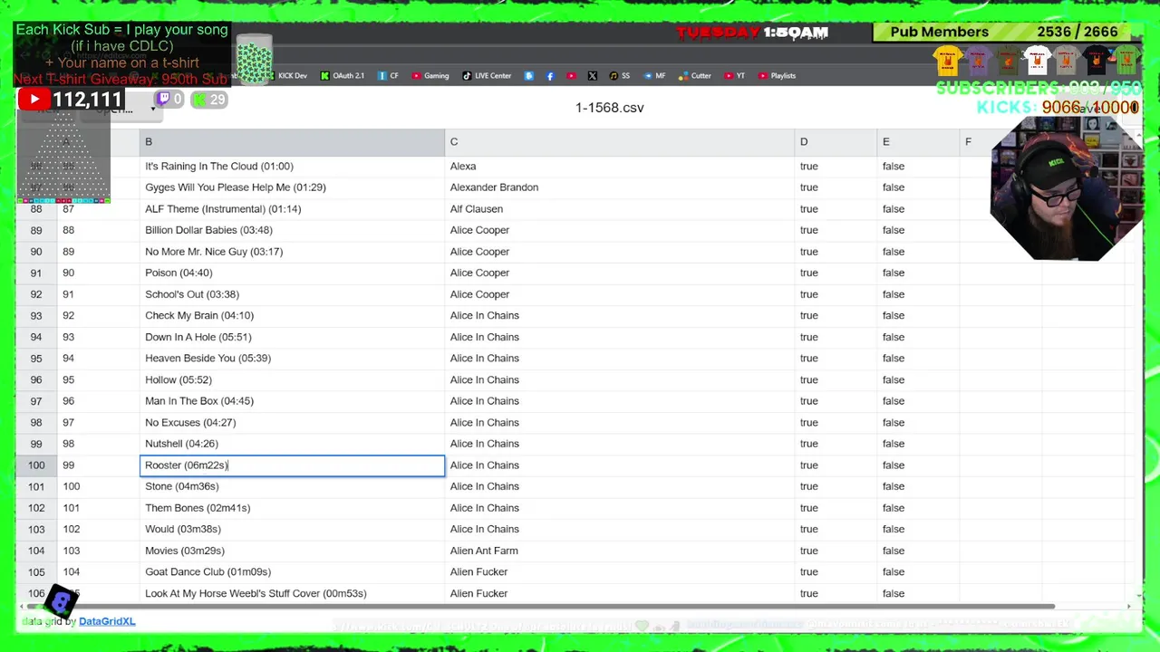Open the DataGridXL link
Image resolution: width=1160 pixels, height=652 pixels.
[107, 621]
